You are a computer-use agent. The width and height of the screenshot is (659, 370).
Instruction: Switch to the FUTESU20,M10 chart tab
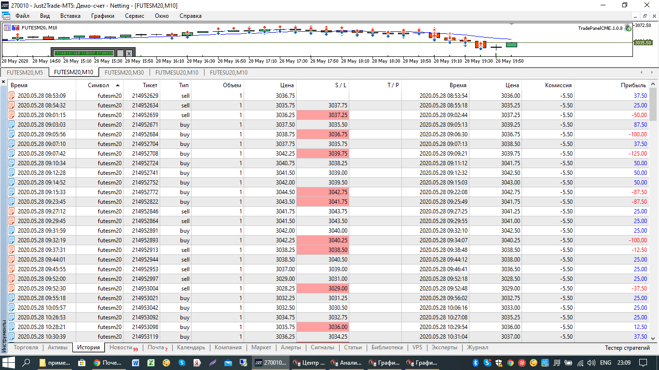tap(228, 73)
